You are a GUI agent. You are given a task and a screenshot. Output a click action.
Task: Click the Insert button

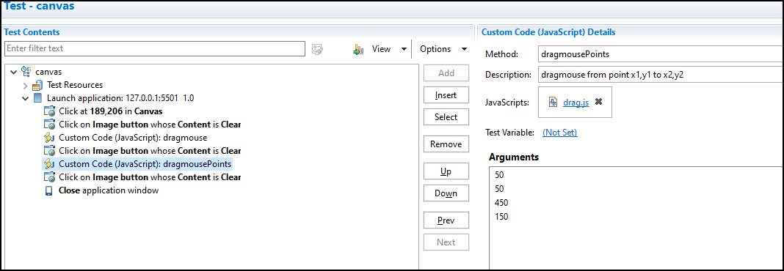tap(446, 95)
